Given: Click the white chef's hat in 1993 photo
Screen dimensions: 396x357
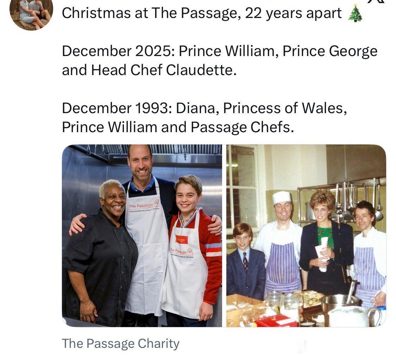Looking at the screenshot, I should [282, 197].
